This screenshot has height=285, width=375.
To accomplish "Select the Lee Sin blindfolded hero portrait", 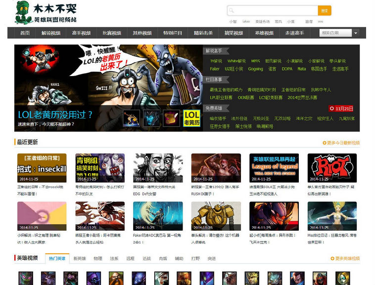I will pos(184,278).
